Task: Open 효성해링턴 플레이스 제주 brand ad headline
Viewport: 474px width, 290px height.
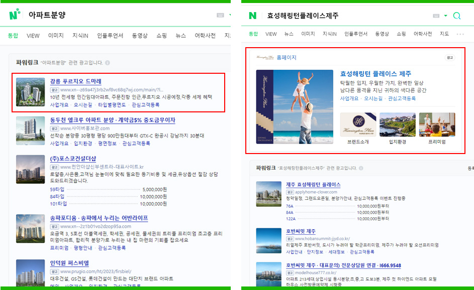Action: pos(375,74)
